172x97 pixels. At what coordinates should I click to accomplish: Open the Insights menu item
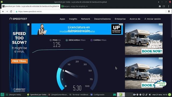coord(73,19)
